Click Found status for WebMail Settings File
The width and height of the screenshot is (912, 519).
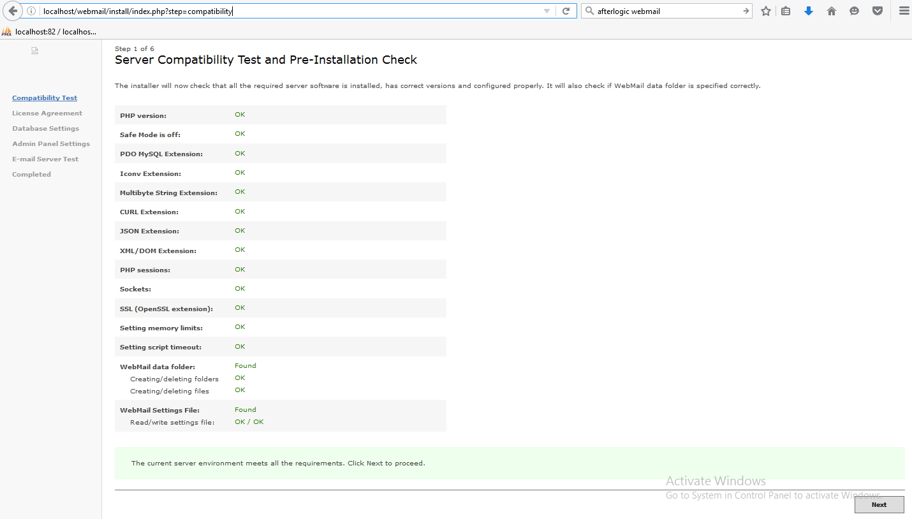point(246,409)
